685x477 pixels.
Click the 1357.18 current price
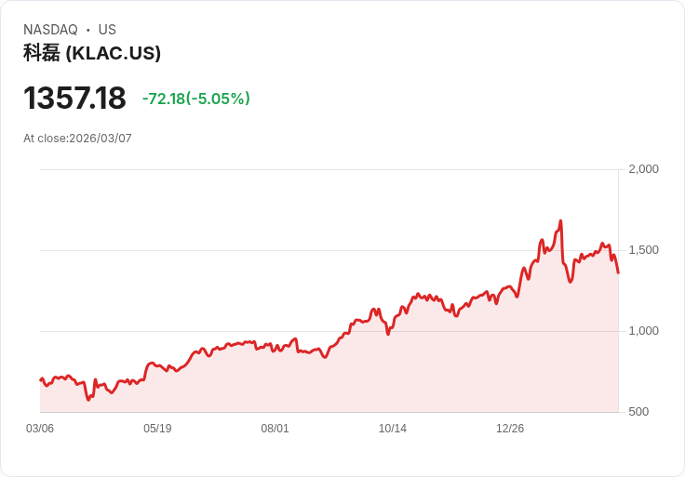click(x=74, y=98)
